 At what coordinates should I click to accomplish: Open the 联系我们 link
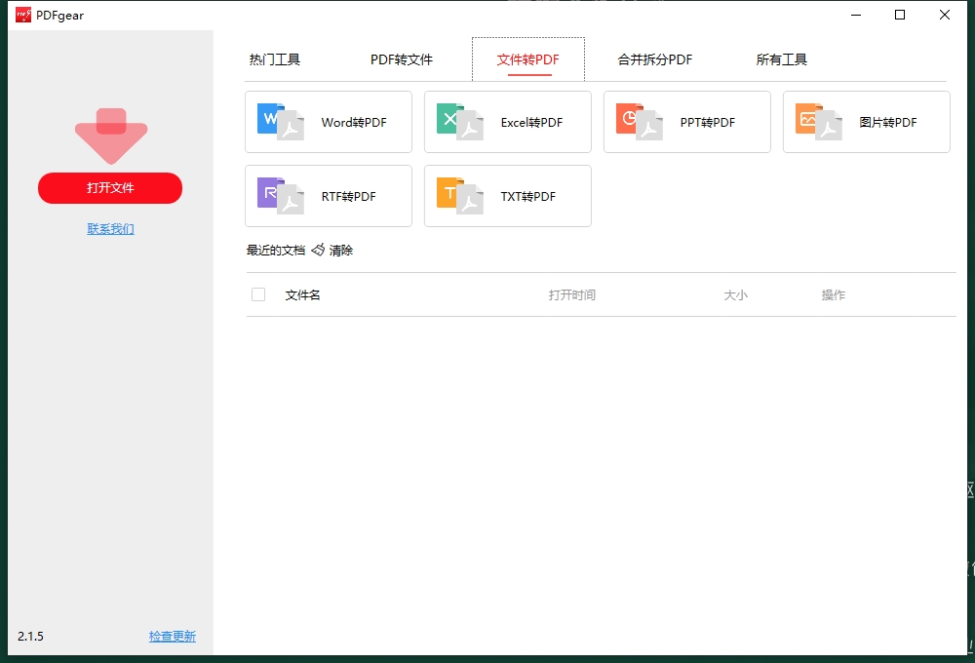point(111,229)
